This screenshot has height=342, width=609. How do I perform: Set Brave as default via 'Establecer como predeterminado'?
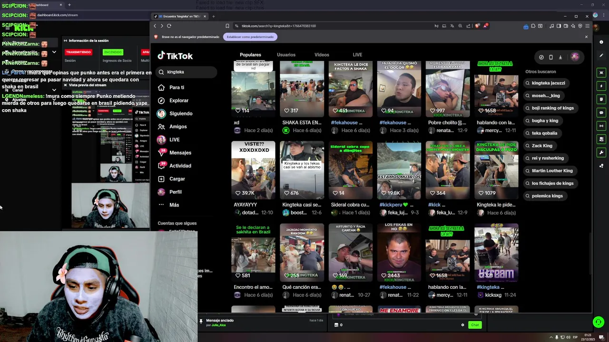point(250,37)
